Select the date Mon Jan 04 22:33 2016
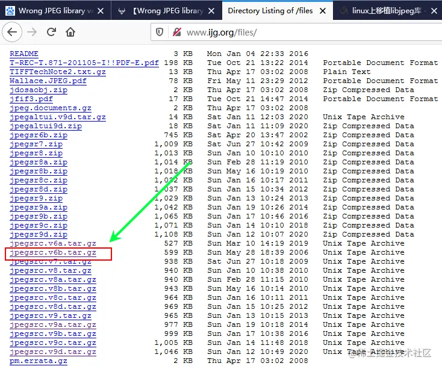 tap(258, 54)
